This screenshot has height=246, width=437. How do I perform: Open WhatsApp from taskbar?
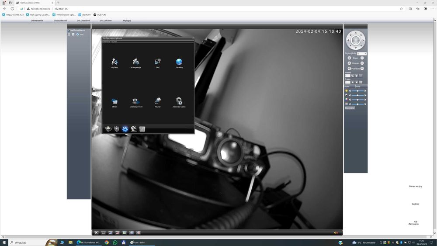(115, 243)
